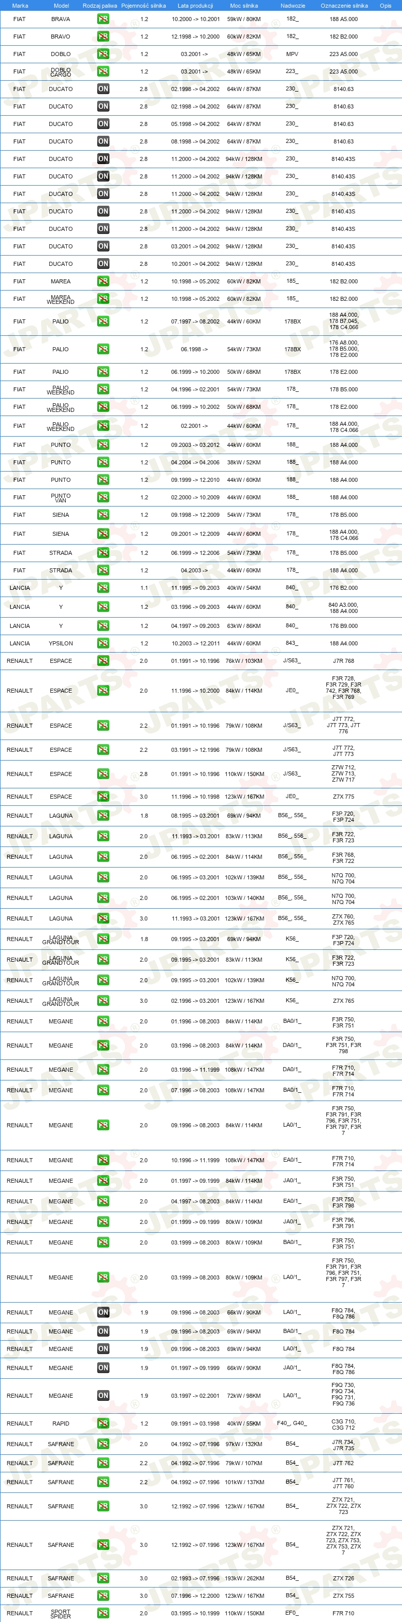Image resolution: width=402 pixels, height=1622 pixels.
Task: Select the BRAVA model cell
Action: (x=61, y=20)
